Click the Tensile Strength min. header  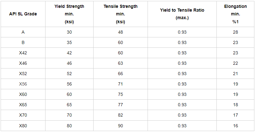(x=120, y=14)
